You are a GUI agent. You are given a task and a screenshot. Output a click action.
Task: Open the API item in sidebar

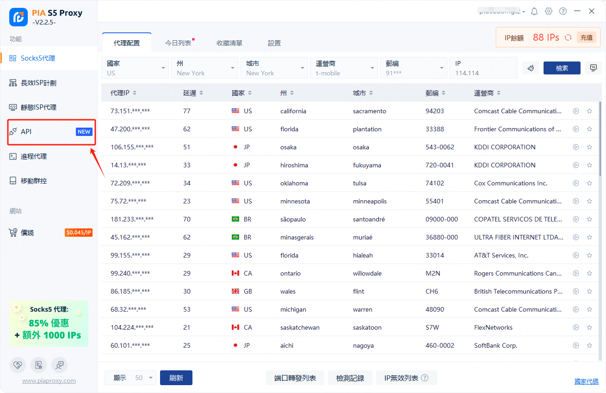tap(51, 132)
